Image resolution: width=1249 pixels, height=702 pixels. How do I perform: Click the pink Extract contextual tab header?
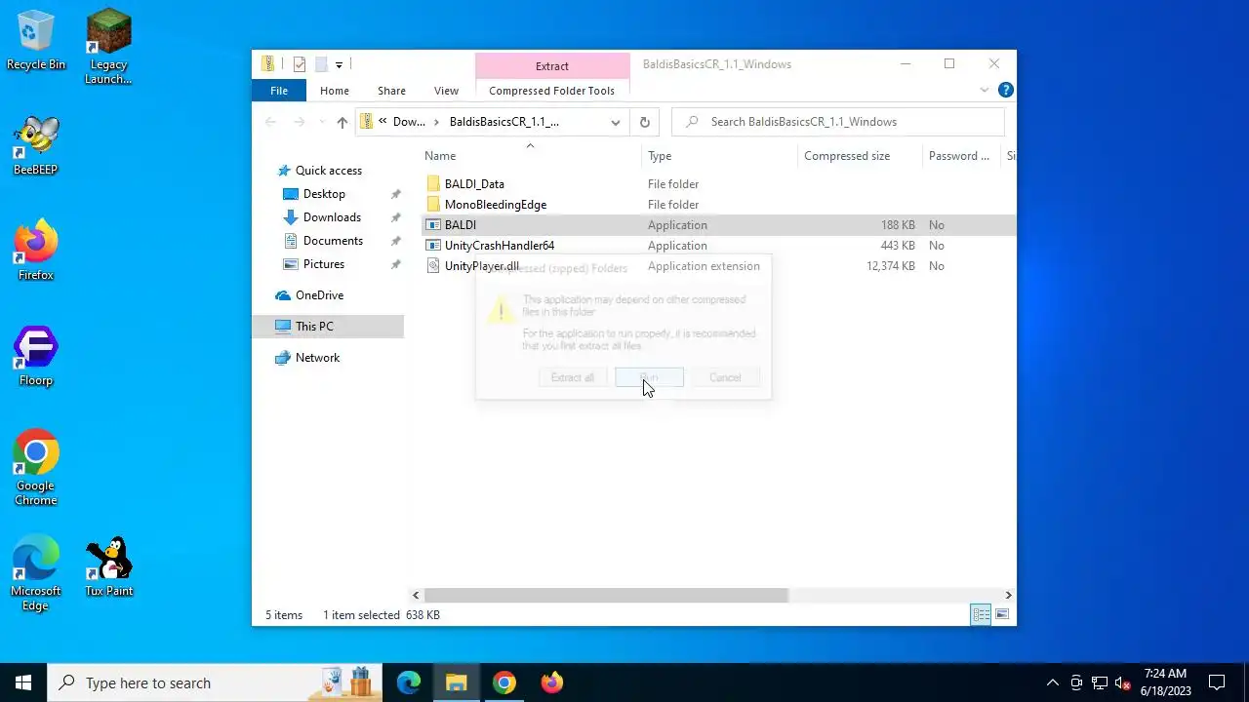pos(552,65)
